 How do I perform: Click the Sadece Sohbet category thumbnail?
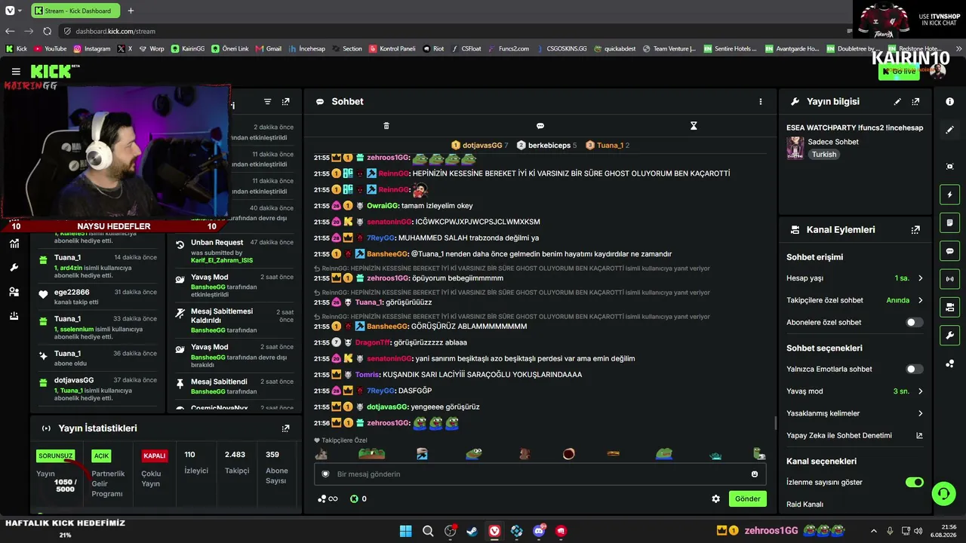coord(795,148)
